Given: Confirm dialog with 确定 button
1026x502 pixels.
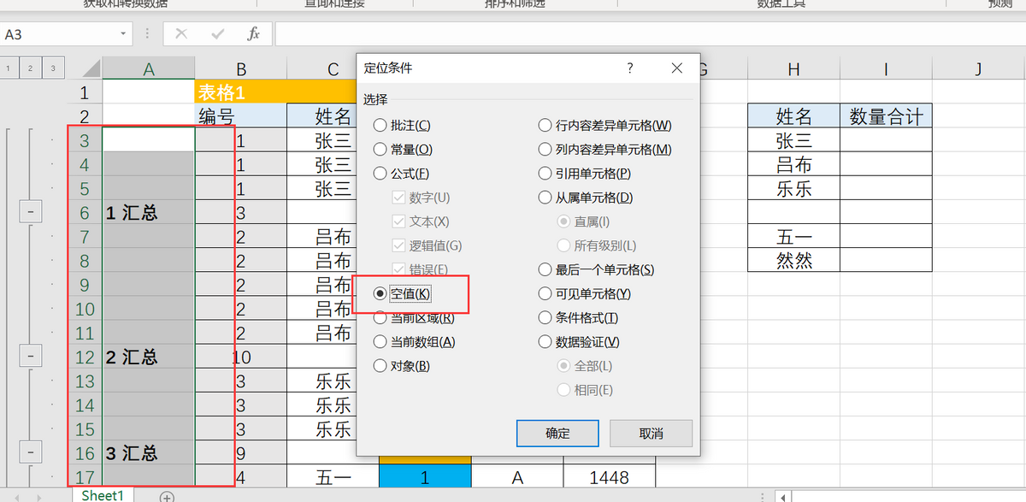Looking at the screenshot, I should (557, 433).
